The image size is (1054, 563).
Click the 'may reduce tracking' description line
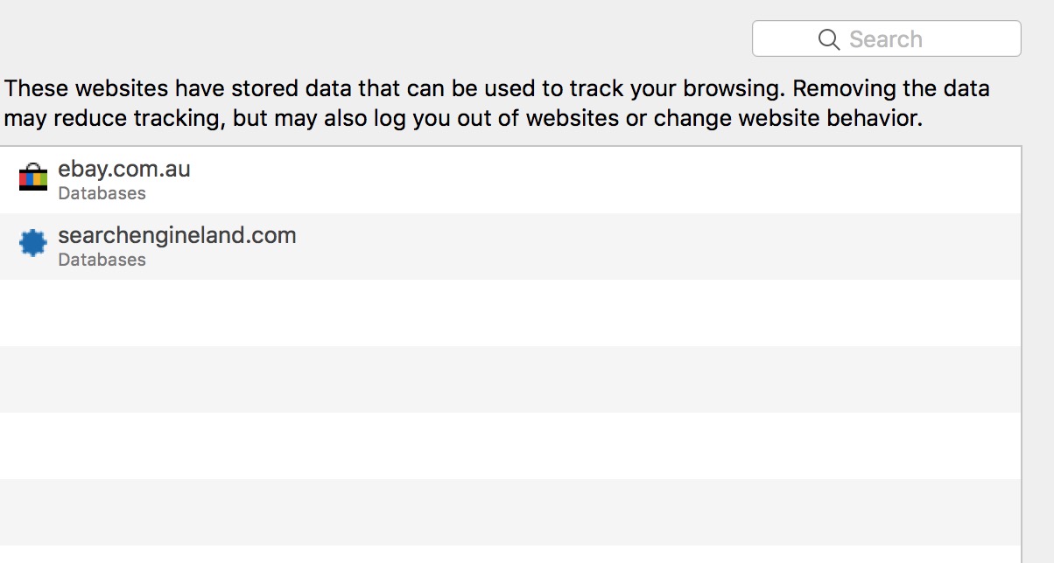pyautogui.click(x=114, y=118)
